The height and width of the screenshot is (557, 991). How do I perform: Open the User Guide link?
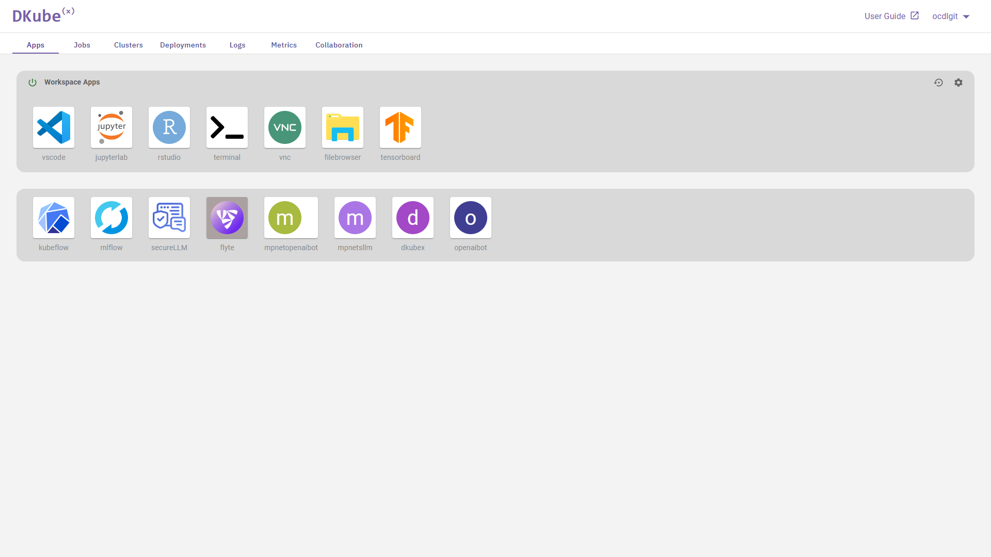click(x=891, y=16)
